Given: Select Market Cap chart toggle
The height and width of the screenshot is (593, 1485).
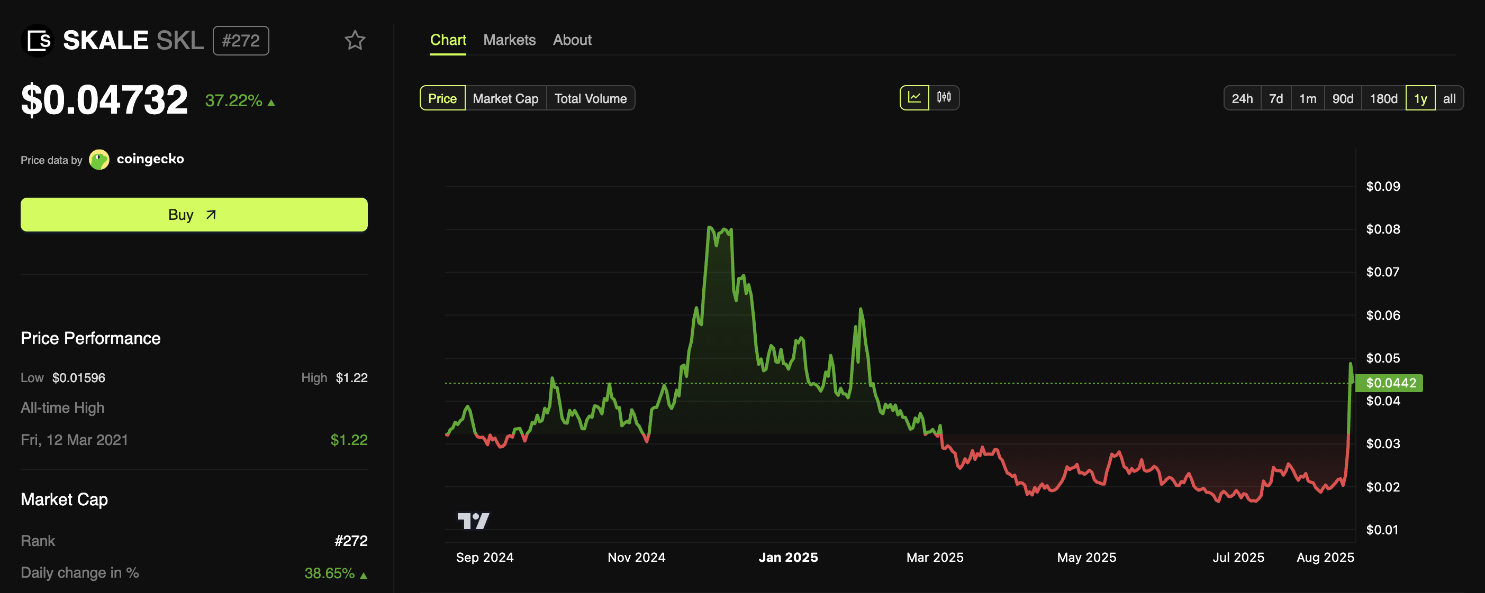Looking at the screenshot, I should 505,98.
